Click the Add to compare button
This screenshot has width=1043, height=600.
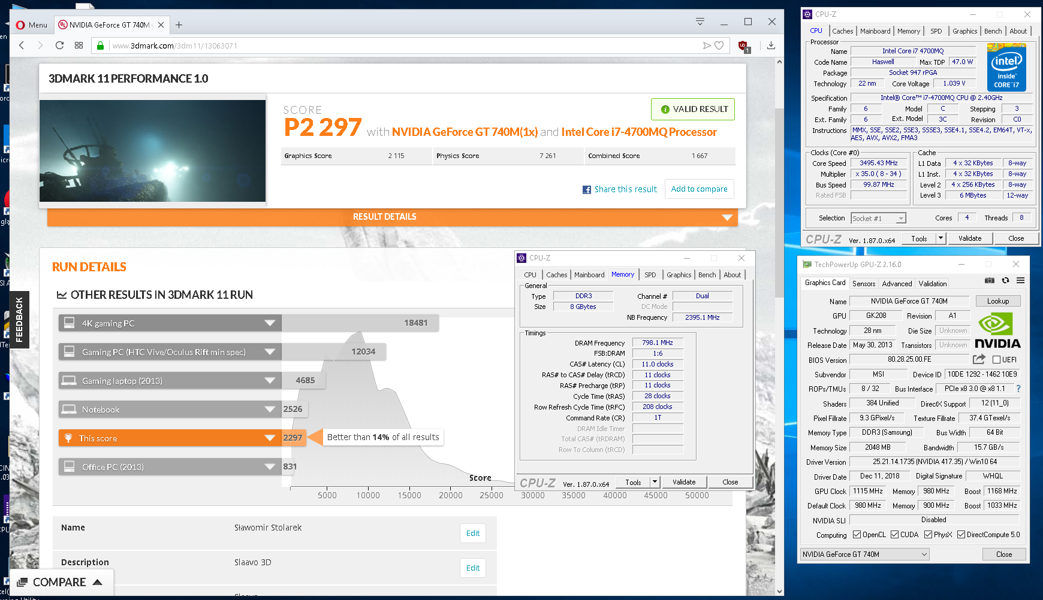(699, 189)
